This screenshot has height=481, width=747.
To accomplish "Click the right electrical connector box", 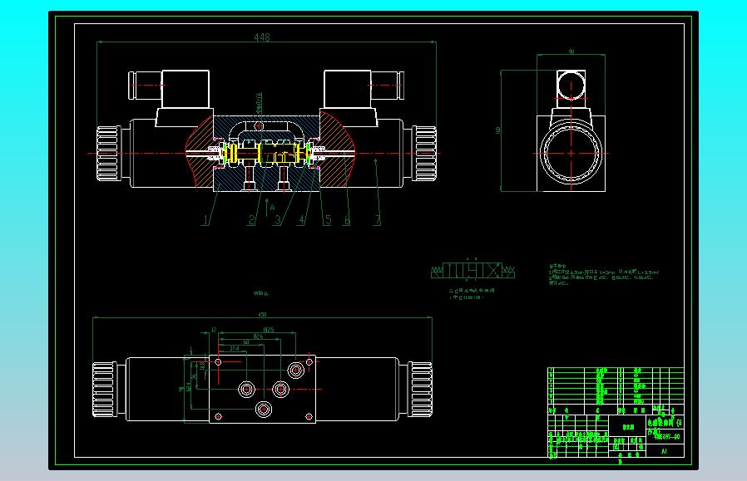I will tap(348, 89).
